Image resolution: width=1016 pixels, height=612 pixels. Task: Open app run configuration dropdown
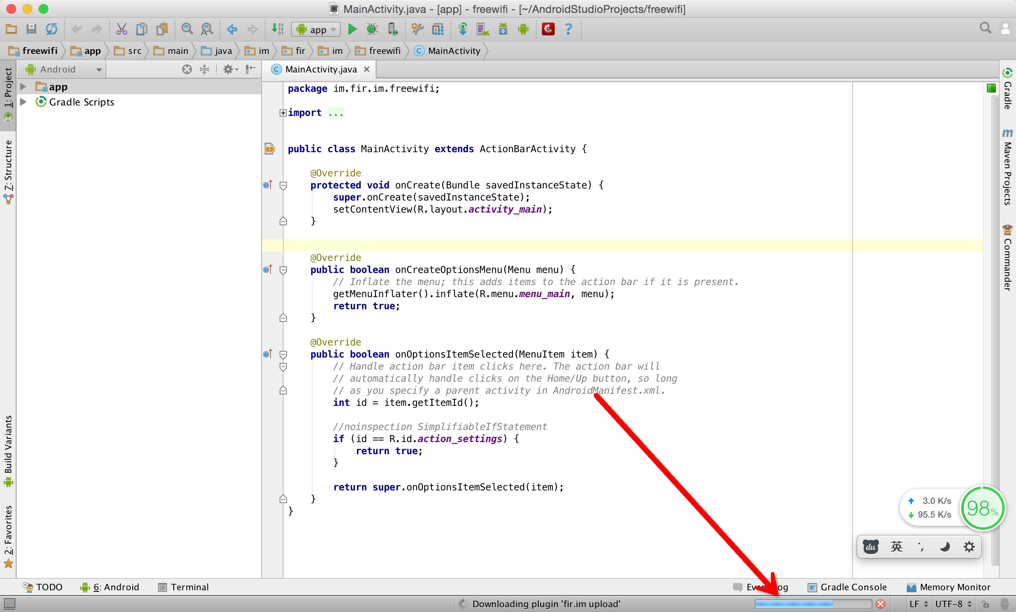316,29
